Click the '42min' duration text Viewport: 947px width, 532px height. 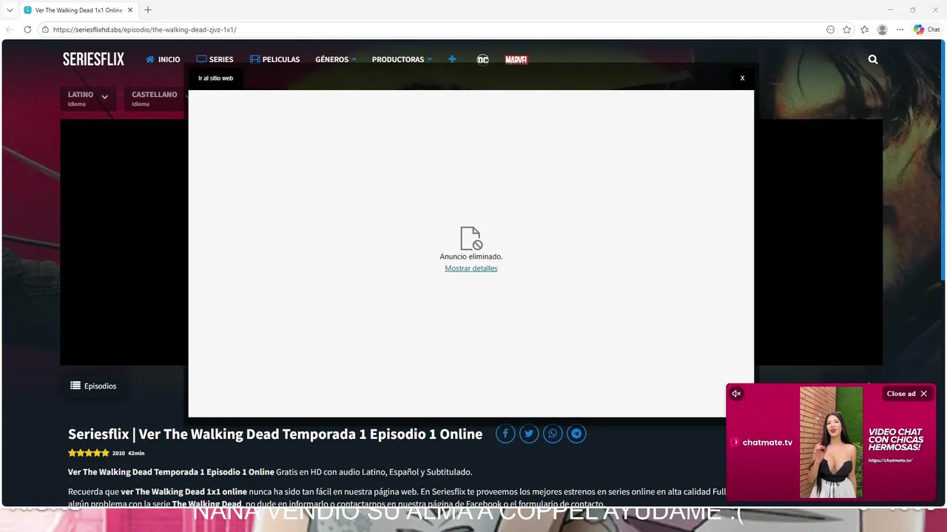click(x=136, y=453)
